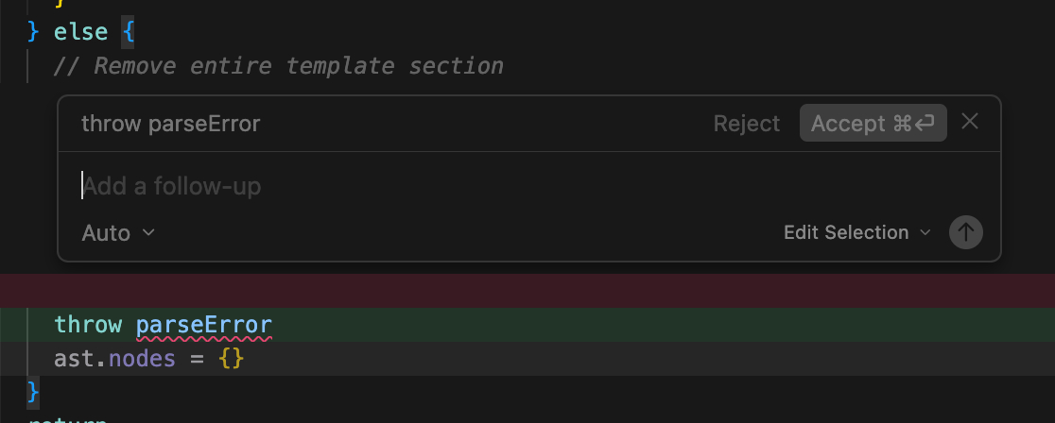The width and height of the screenshot is (1055, 423).
Task: Accept the suggested code change
Action: [x=873, y=124]
